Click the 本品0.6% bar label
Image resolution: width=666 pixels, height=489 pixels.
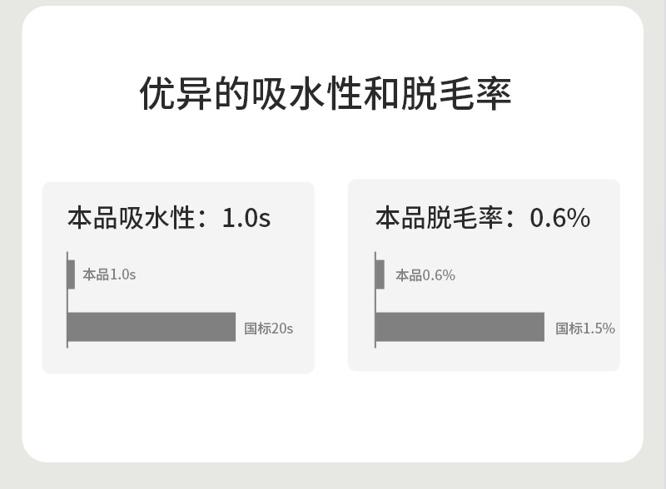[x=425, y=275]
